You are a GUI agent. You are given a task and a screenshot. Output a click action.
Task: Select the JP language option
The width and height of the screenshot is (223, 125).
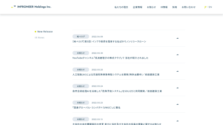[x=205, y=7]
